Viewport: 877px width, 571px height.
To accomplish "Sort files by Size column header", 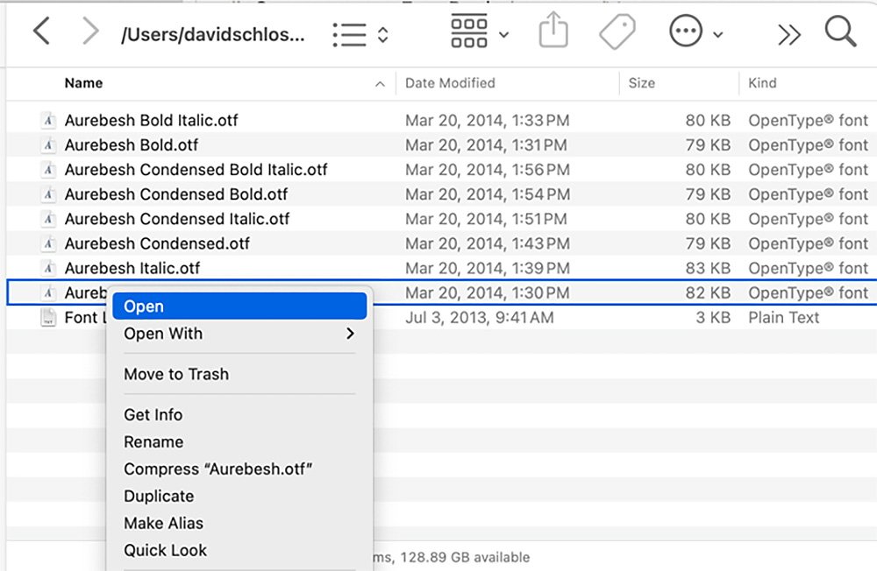I will (x=642, y=83).
